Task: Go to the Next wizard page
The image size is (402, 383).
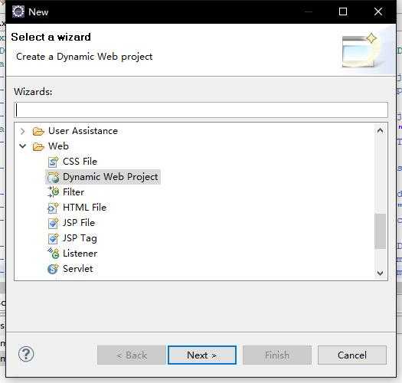Action: pyautogui.click(x=202, y=355)
